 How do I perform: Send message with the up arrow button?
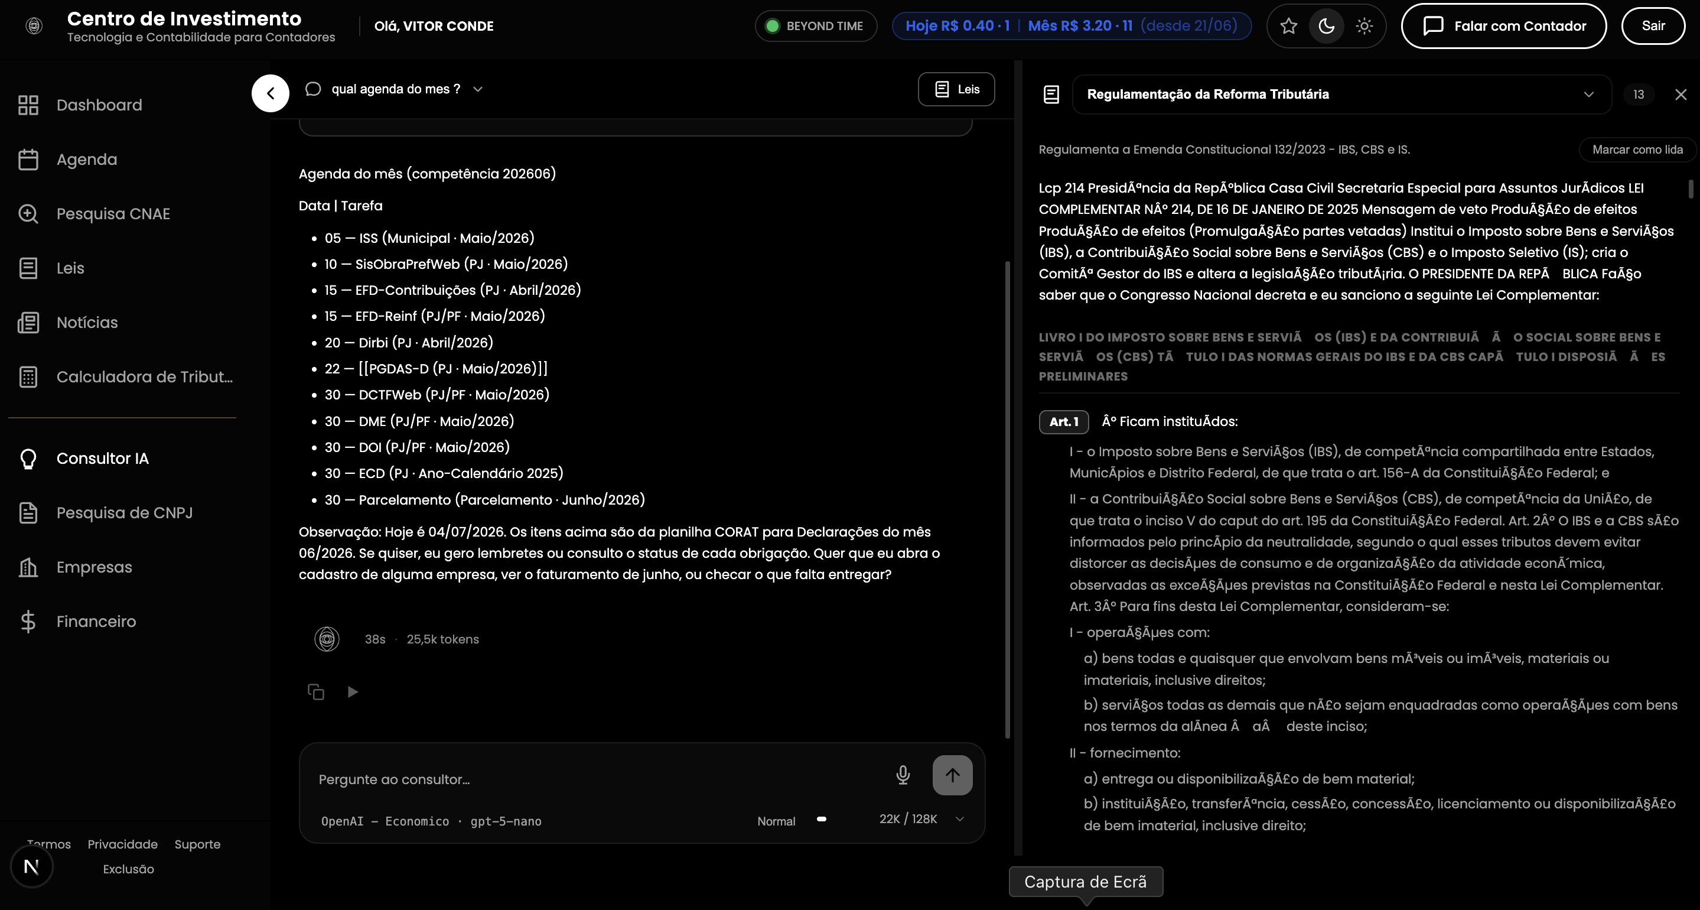coord(952,775)
